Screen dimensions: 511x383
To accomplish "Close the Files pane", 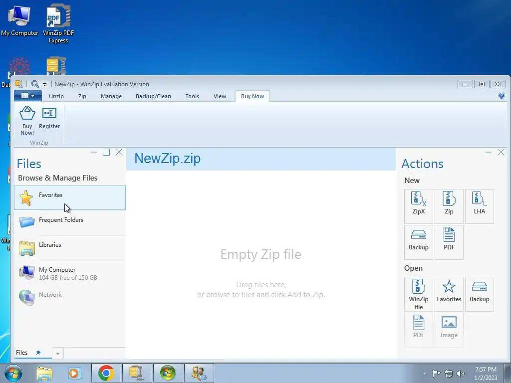I will click(x=119, y=152).
